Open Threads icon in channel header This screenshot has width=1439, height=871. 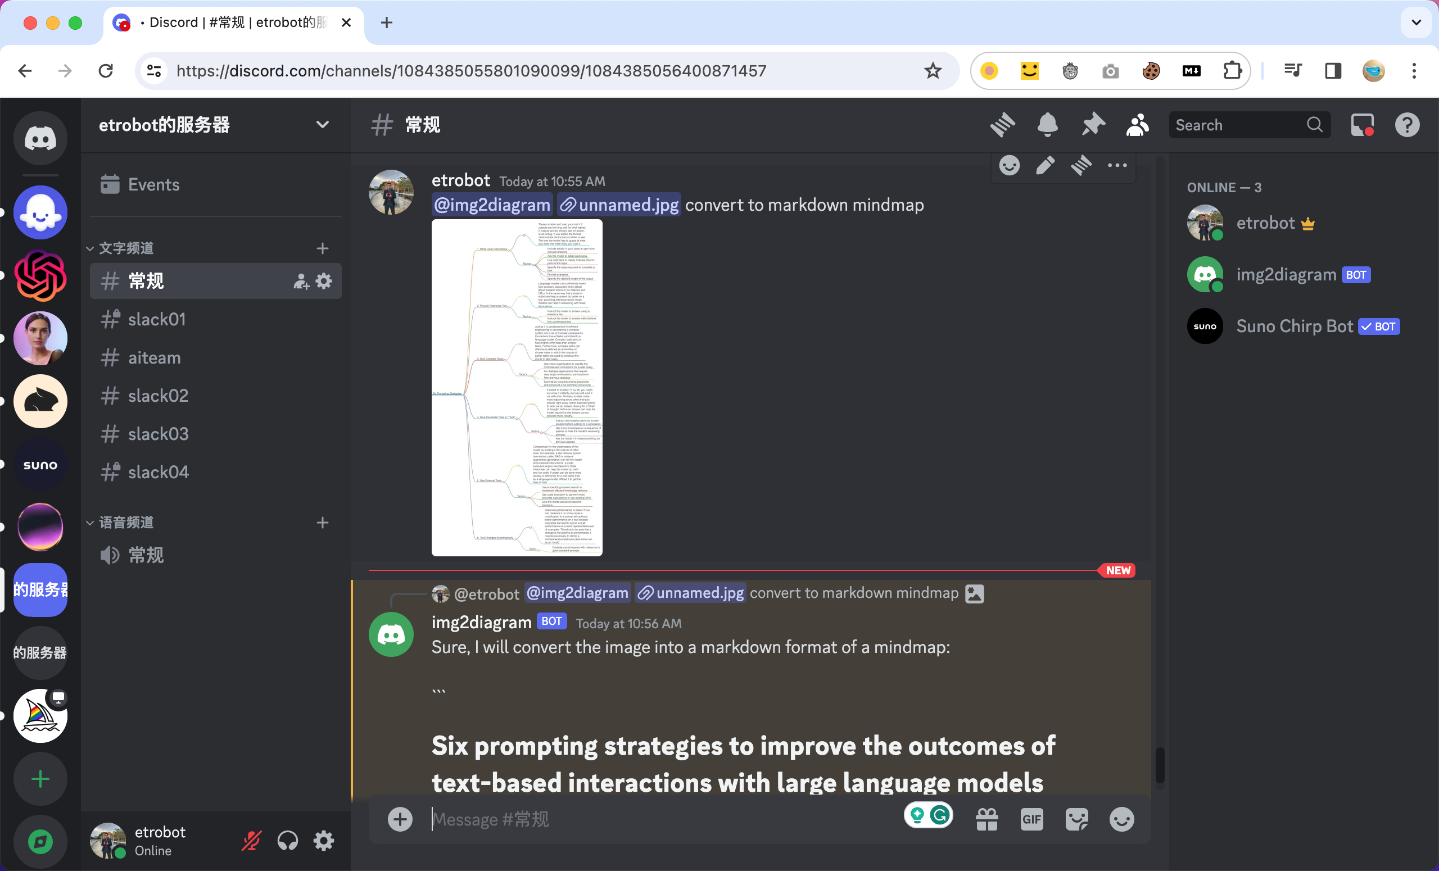(x=1003, y=125)
